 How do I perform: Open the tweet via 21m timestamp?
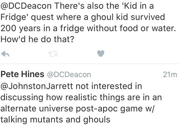(170, 75)
